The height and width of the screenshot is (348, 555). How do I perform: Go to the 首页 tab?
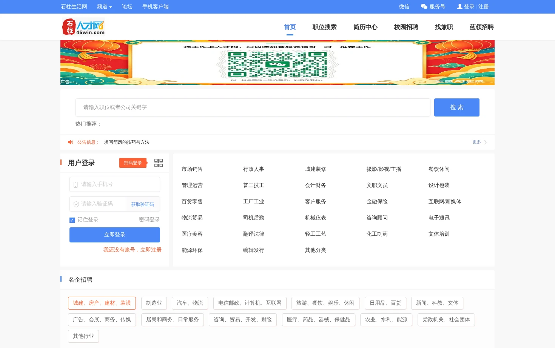point(290,27)
